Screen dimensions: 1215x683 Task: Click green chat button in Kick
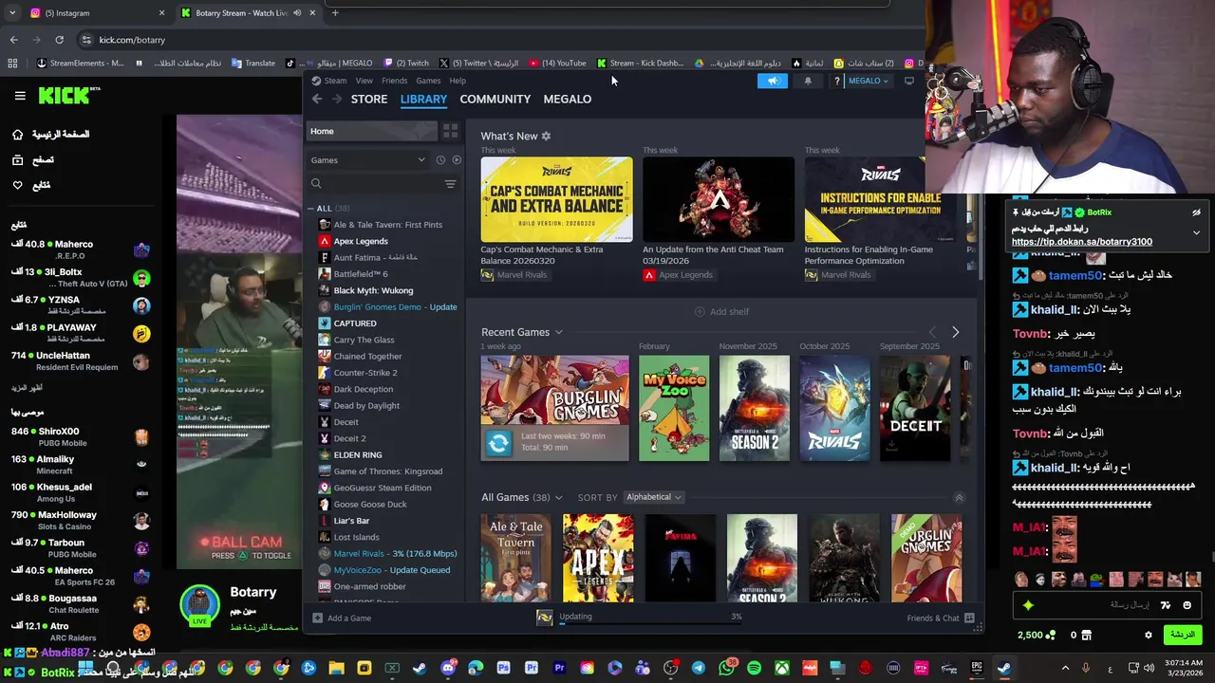(x=1182, y=635)
